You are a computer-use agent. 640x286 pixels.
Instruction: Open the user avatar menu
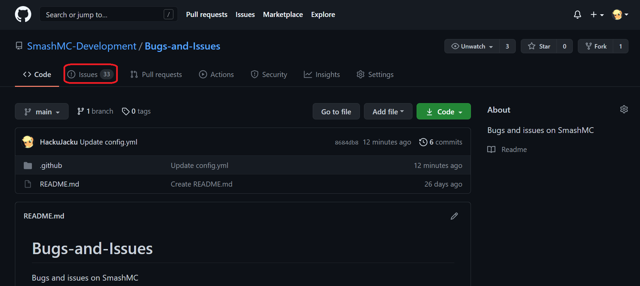(620, 15)
